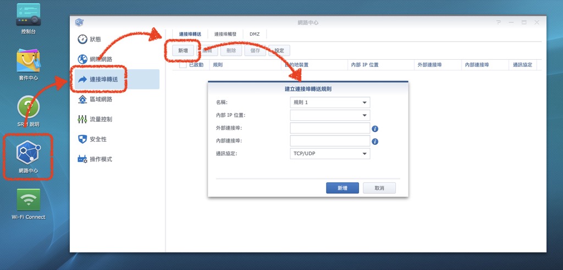Open the SRM 說明 help icon

click(x=29, y=107)
